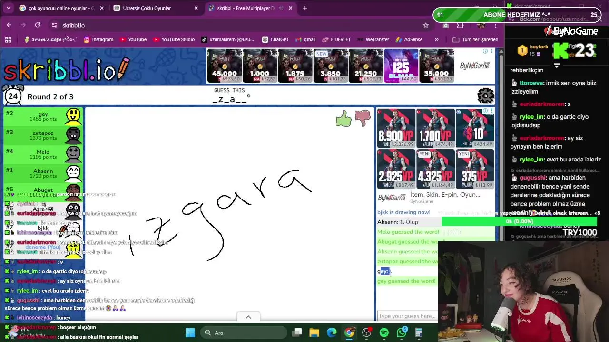Image resolution: width=609 pixels, height=342 pixels.
Task: Click the 'Type your guess here' field
Action: click(407, 316)
